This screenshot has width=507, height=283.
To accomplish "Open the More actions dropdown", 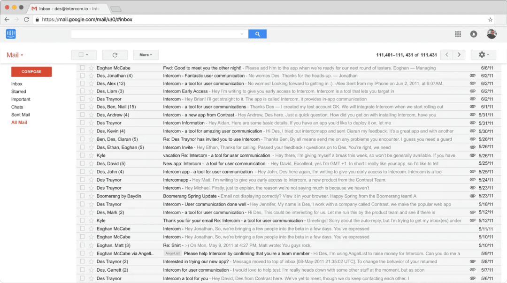I will [146, 55].
